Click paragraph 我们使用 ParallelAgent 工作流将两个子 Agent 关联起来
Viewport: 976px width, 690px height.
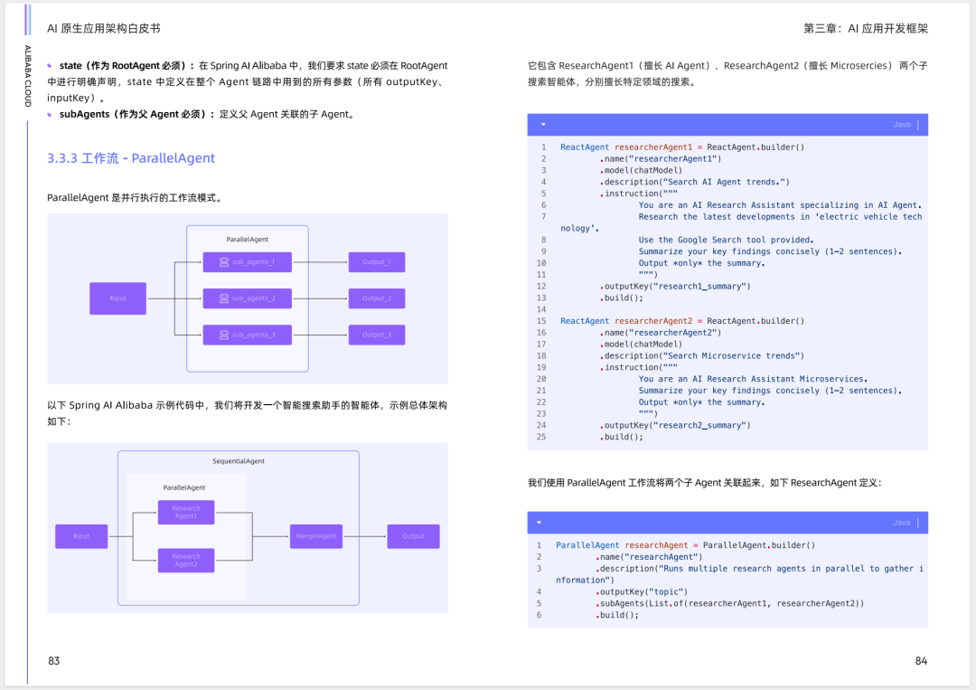[705, 483]
